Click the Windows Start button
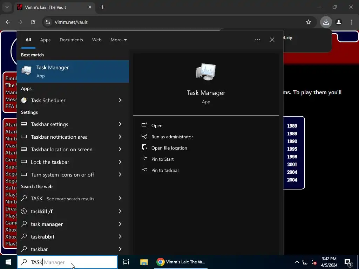The image size is (359, 269). point(8,262)
